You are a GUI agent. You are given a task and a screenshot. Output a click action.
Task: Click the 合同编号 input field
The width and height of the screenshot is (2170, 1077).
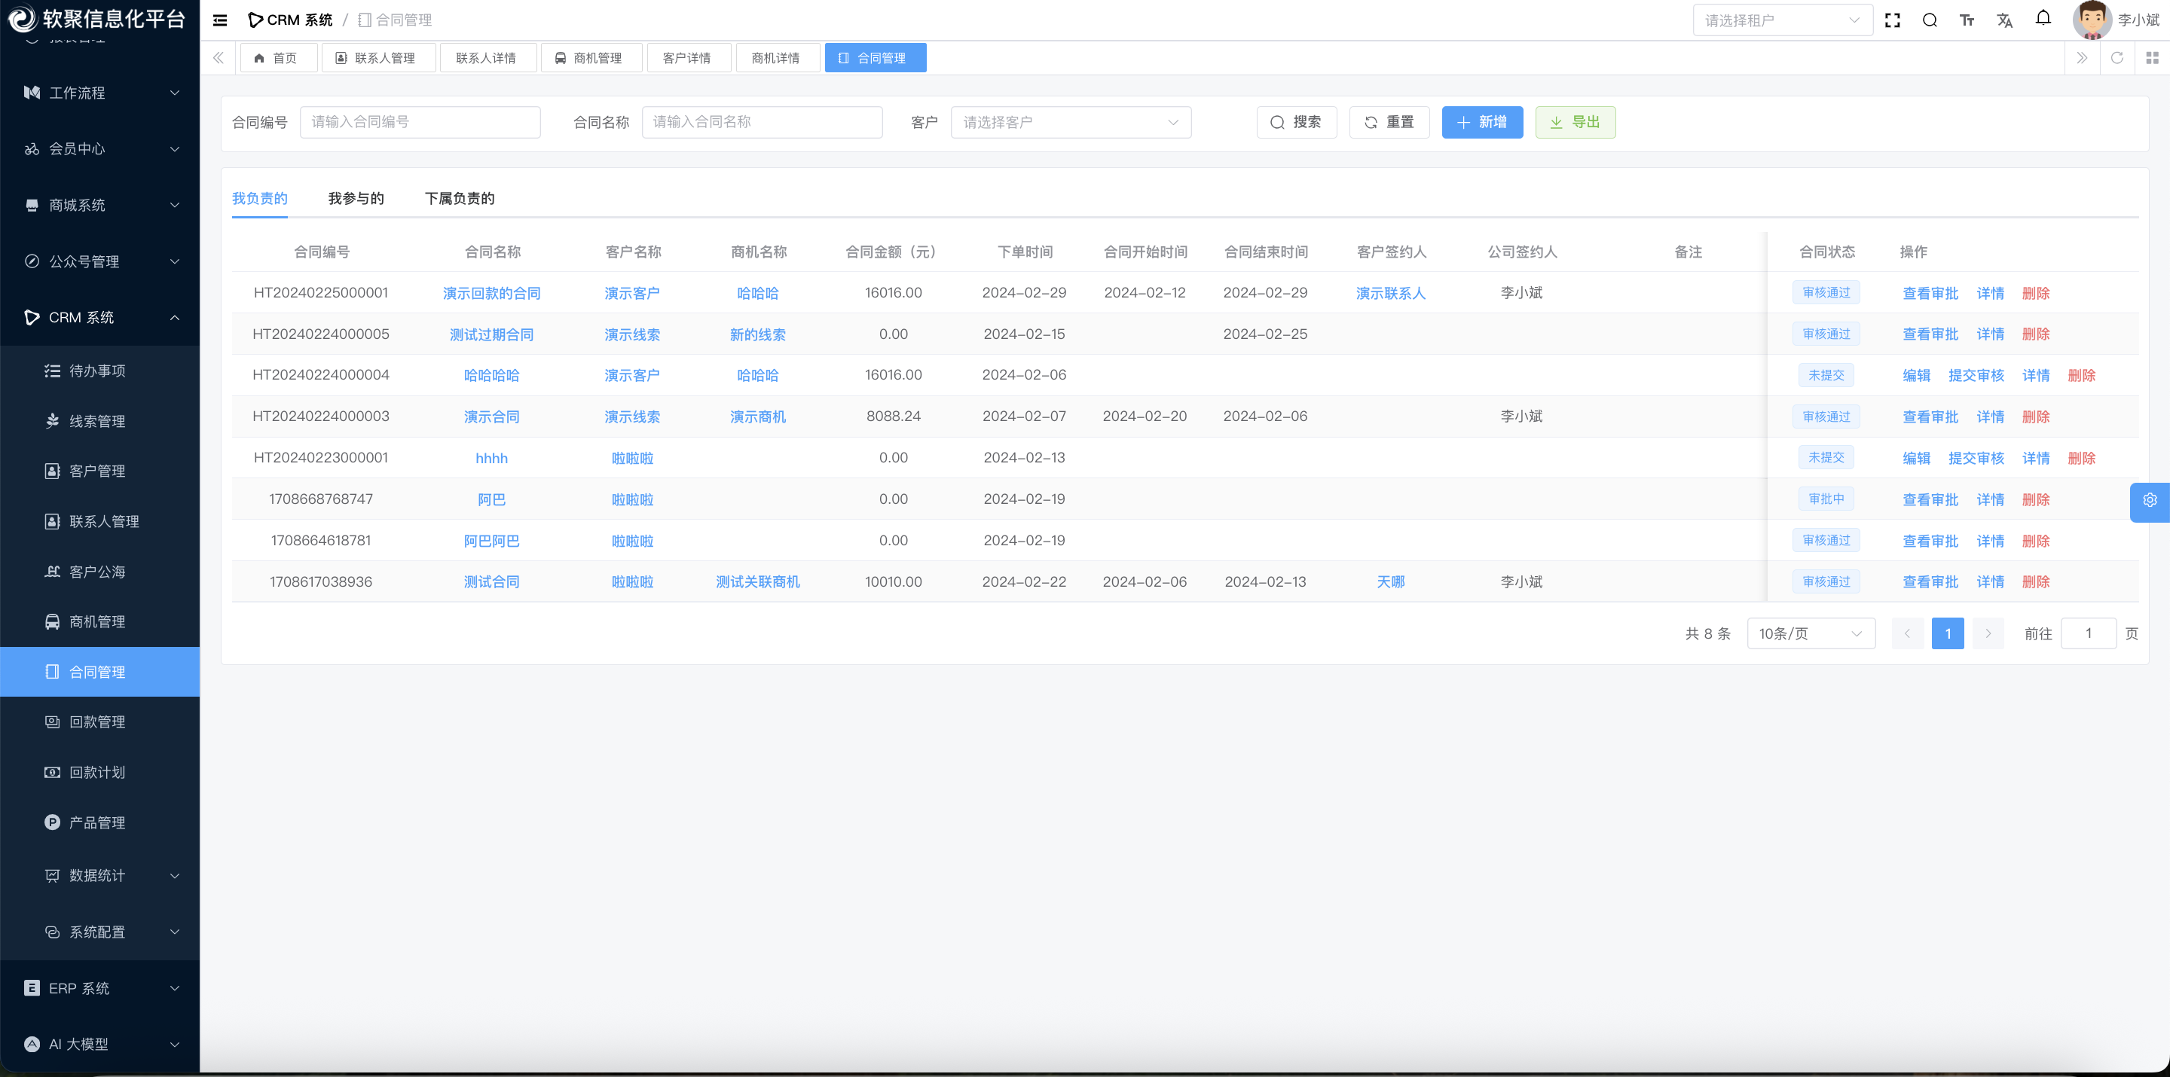pyautogui.click(x=420, y=123)
